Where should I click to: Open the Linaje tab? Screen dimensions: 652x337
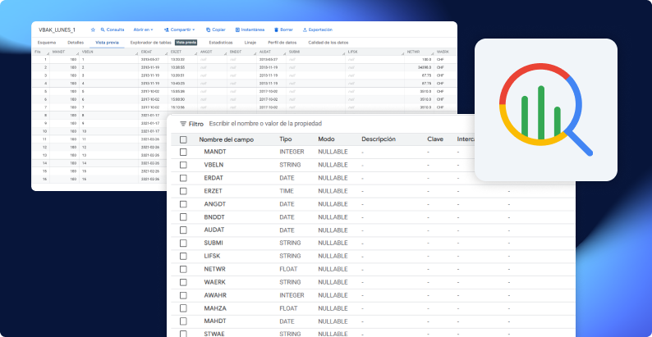click(250, 43)
